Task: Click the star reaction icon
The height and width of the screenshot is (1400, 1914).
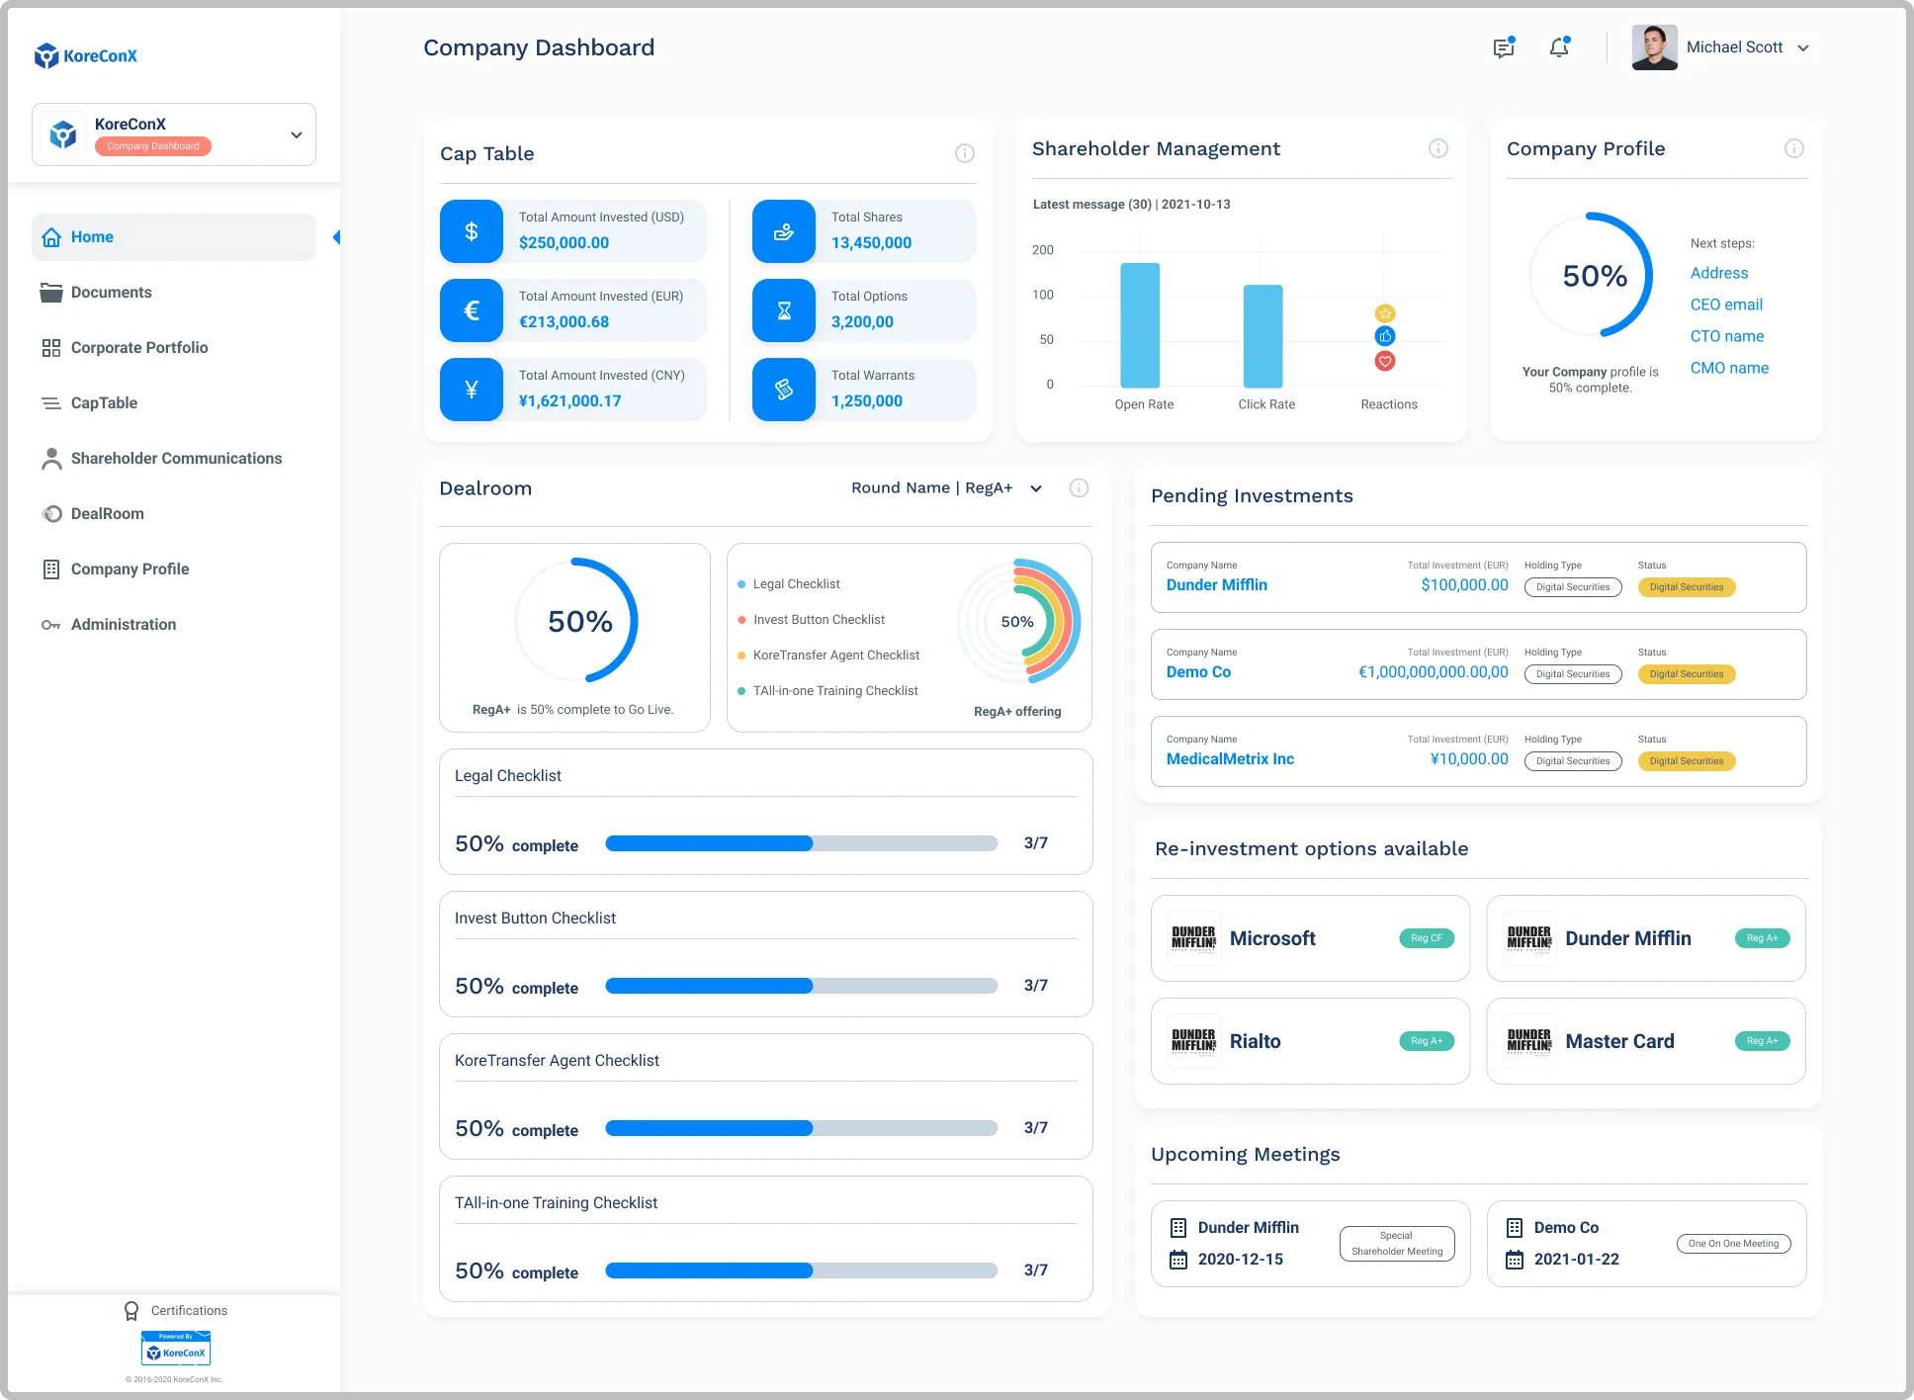Action: click(1385, 313)
